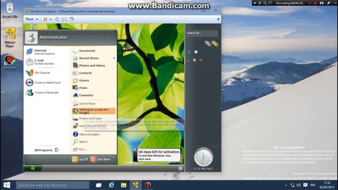Open the network tray icon
This screenshot has width=338, height=190.
point(293,185)
